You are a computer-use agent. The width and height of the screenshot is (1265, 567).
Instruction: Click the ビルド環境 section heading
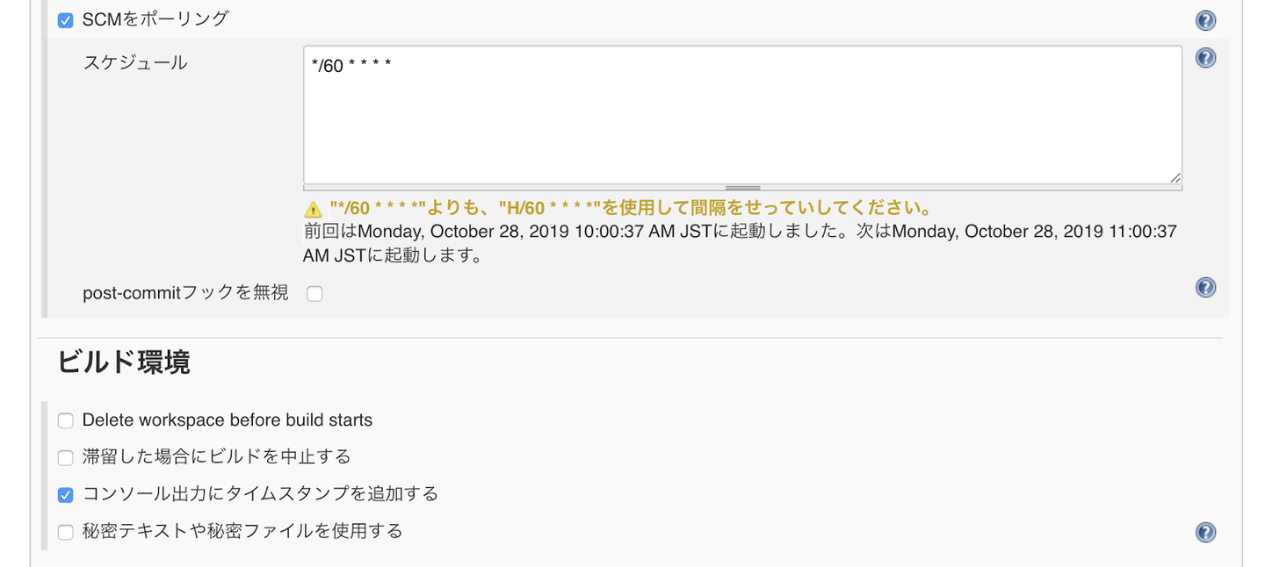(124, 362)
